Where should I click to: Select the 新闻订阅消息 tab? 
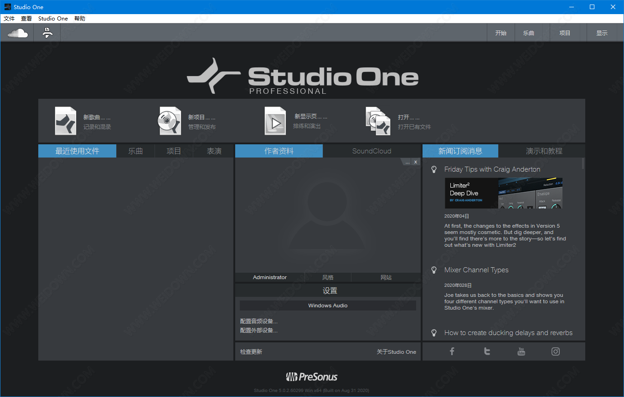460,151
